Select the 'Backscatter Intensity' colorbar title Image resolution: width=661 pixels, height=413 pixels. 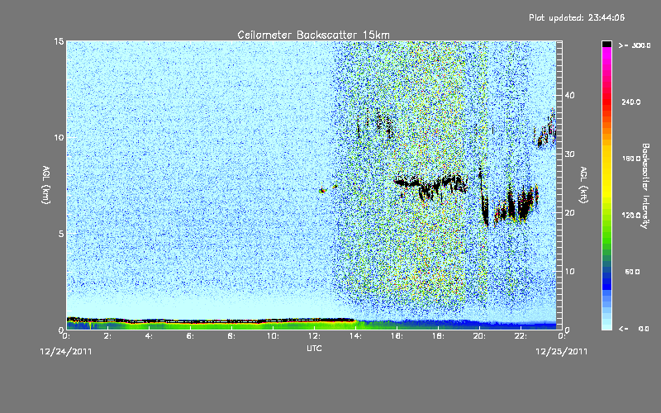click(645, 186)
